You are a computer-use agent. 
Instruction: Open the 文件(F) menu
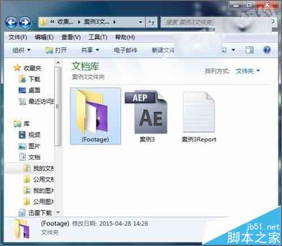click(18, 37)
